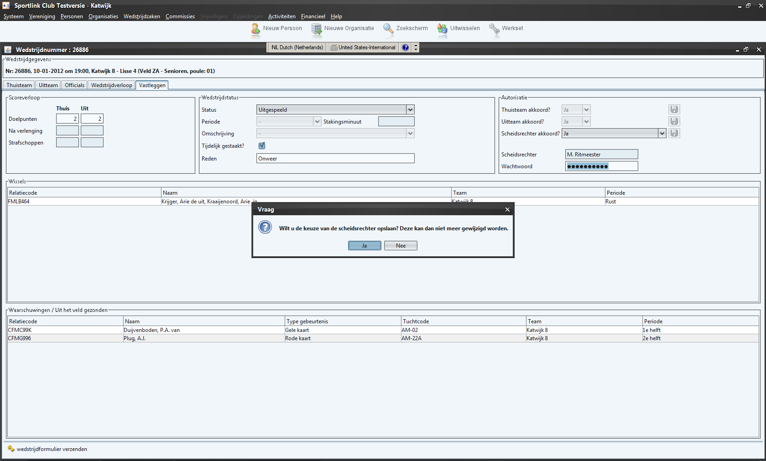The height and width of the screenshot is (461, 766).
Task: Switch to the Uitteam tab
Action: (x=48, y=85)
